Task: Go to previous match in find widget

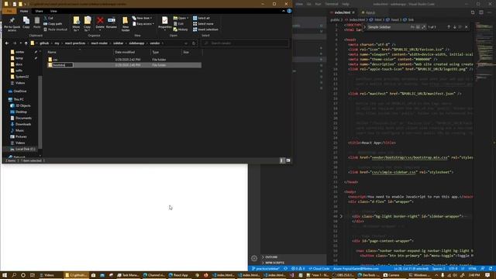Action: [x=449, y=27]
